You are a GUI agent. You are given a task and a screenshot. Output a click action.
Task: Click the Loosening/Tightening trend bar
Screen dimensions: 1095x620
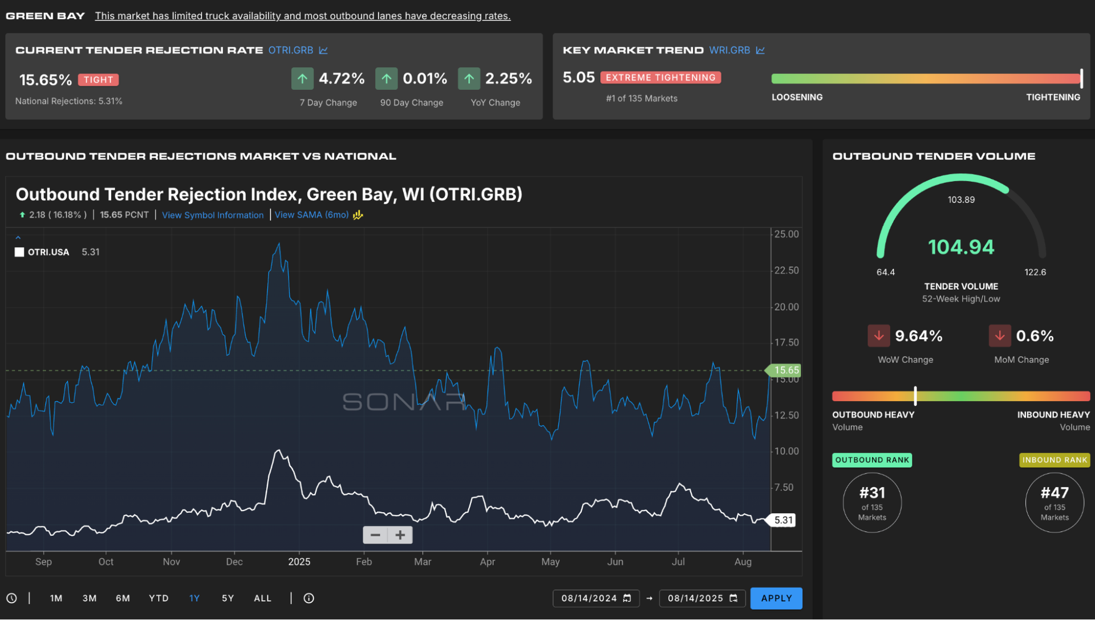click(x=926, y=79)
